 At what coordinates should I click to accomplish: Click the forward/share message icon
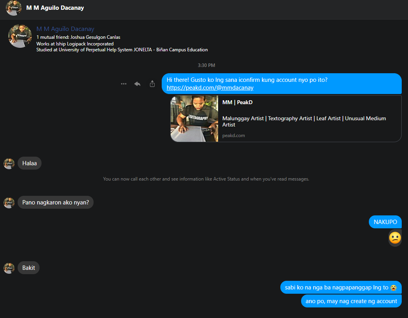tap(152, 84)
